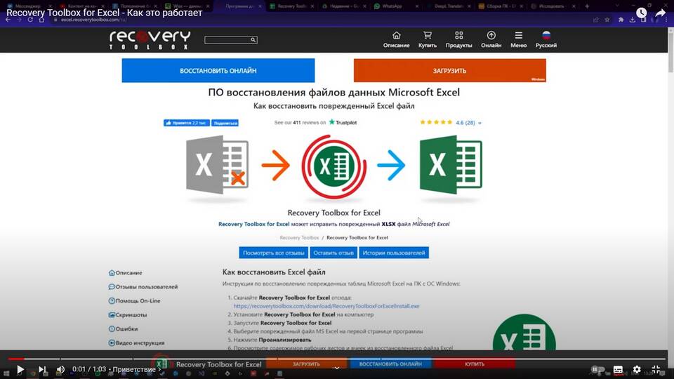This screenshot has height=379, width=674.
Task: Open YouTube player settings gear
Action: (x=637, y=369)
